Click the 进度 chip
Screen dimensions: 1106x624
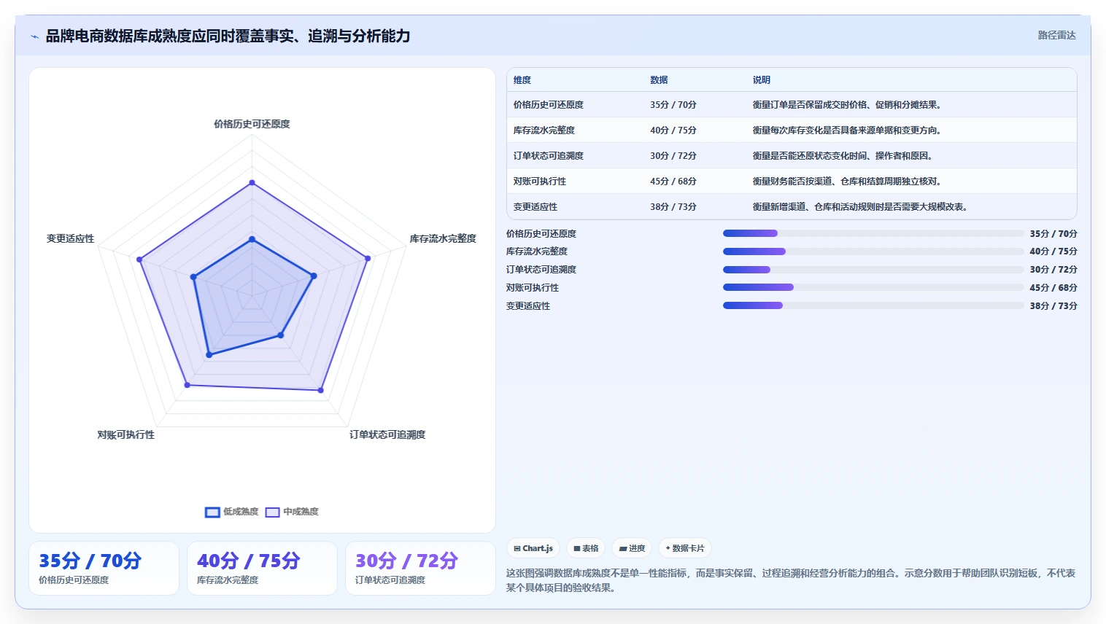click(x=632, y=548)
